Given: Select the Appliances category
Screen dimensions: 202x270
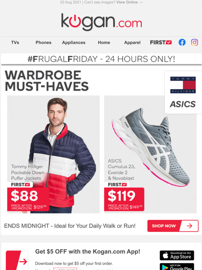Looking at the screenshot, I should (73, 43).
